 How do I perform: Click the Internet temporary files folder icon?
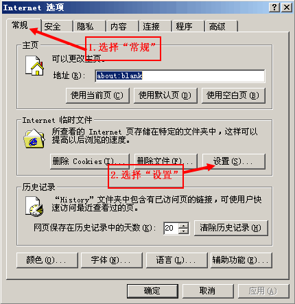pos(34,139)
